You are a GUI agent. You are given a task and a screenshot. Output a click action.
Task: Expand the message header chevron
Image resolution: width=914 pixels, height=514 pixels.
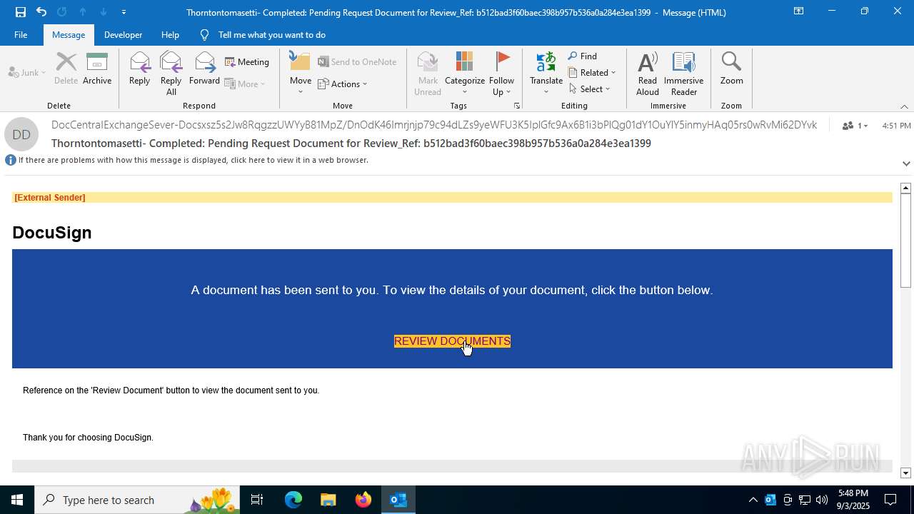pos(906,163)
